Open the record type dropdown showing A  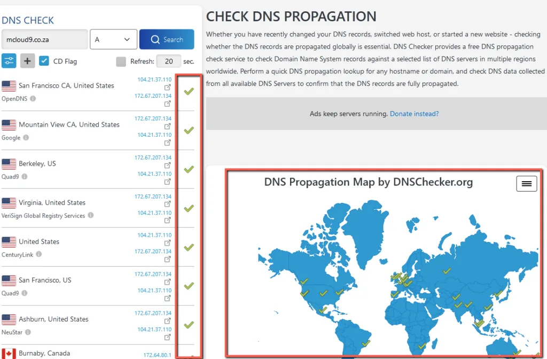[x=113, y=39]
